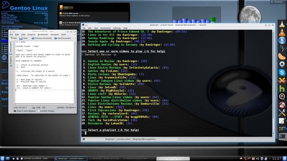This screenshot has height=161, width=287.
Task: Open the terminal icon at dock bottom
Action: pyautogui.click(x=282, y=137)
